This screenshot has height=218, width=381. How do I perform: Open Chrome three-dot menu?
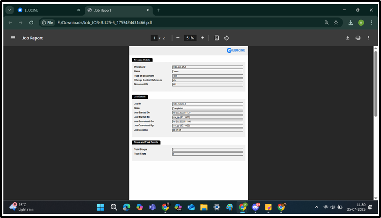371,23
